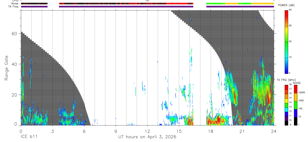The height and width of the screenshot is (142, 308).
Task: Click the 14 value on TX FRQ scale
Action: pos(290,103)
